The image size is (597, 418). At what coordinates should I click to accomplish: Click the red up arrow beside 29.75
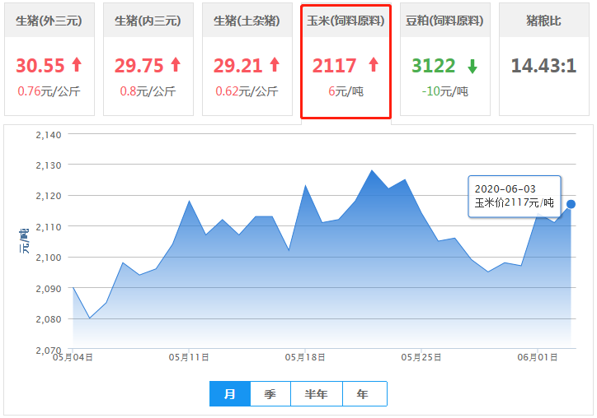point(176,65)
